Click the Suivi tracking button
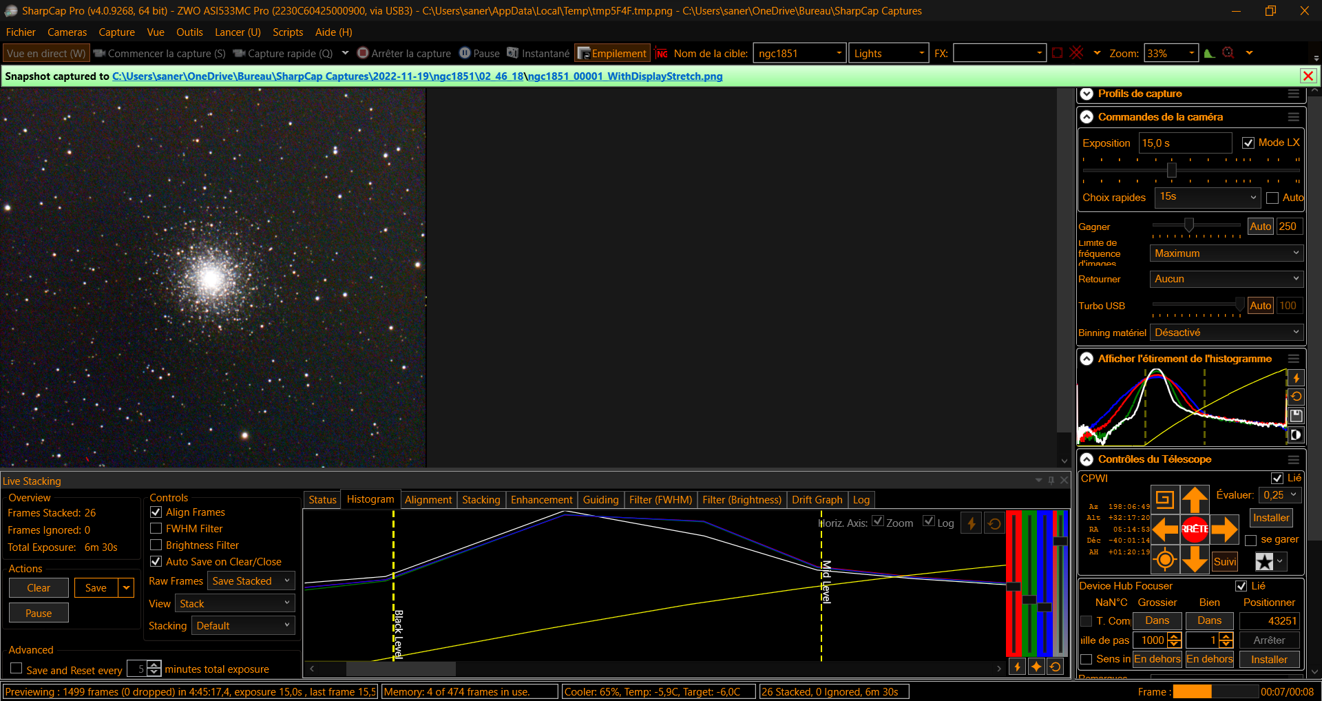1322x701 pixels. [1225, 562]
